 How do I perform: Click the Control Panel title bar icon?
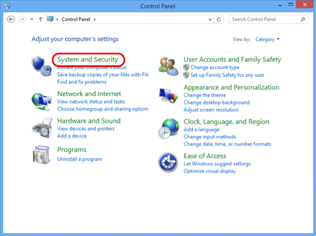[7, 6]
